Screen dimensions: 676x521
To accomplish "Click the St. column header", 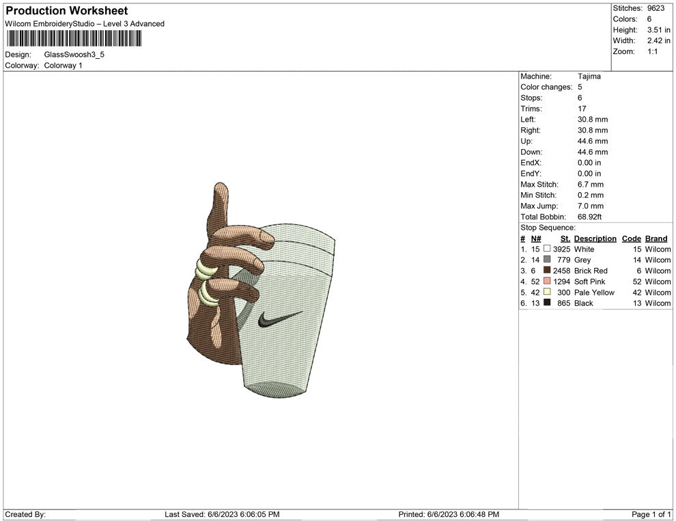I will click(565, 238).
